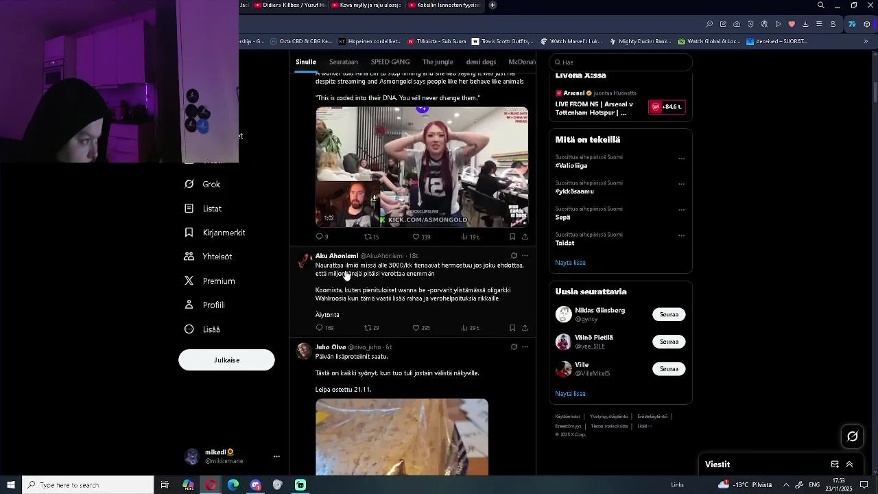Click the Hae search field
Image resolution: width=878 pixels, height=494 pixels.
[x=621, y=62]
